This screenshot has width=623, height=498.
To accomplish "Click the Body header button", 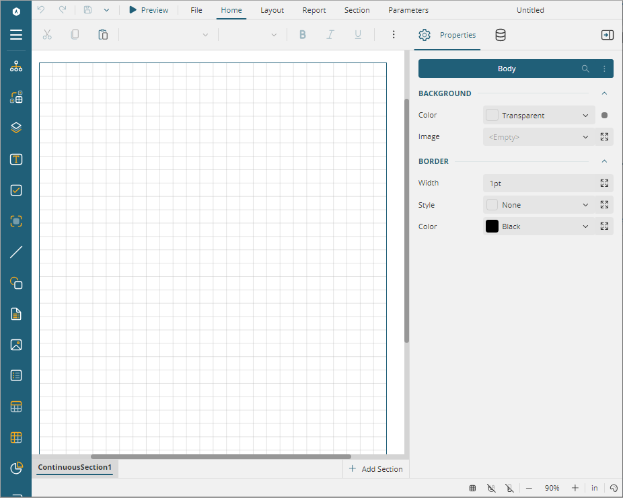I will (x=507, y=69).
